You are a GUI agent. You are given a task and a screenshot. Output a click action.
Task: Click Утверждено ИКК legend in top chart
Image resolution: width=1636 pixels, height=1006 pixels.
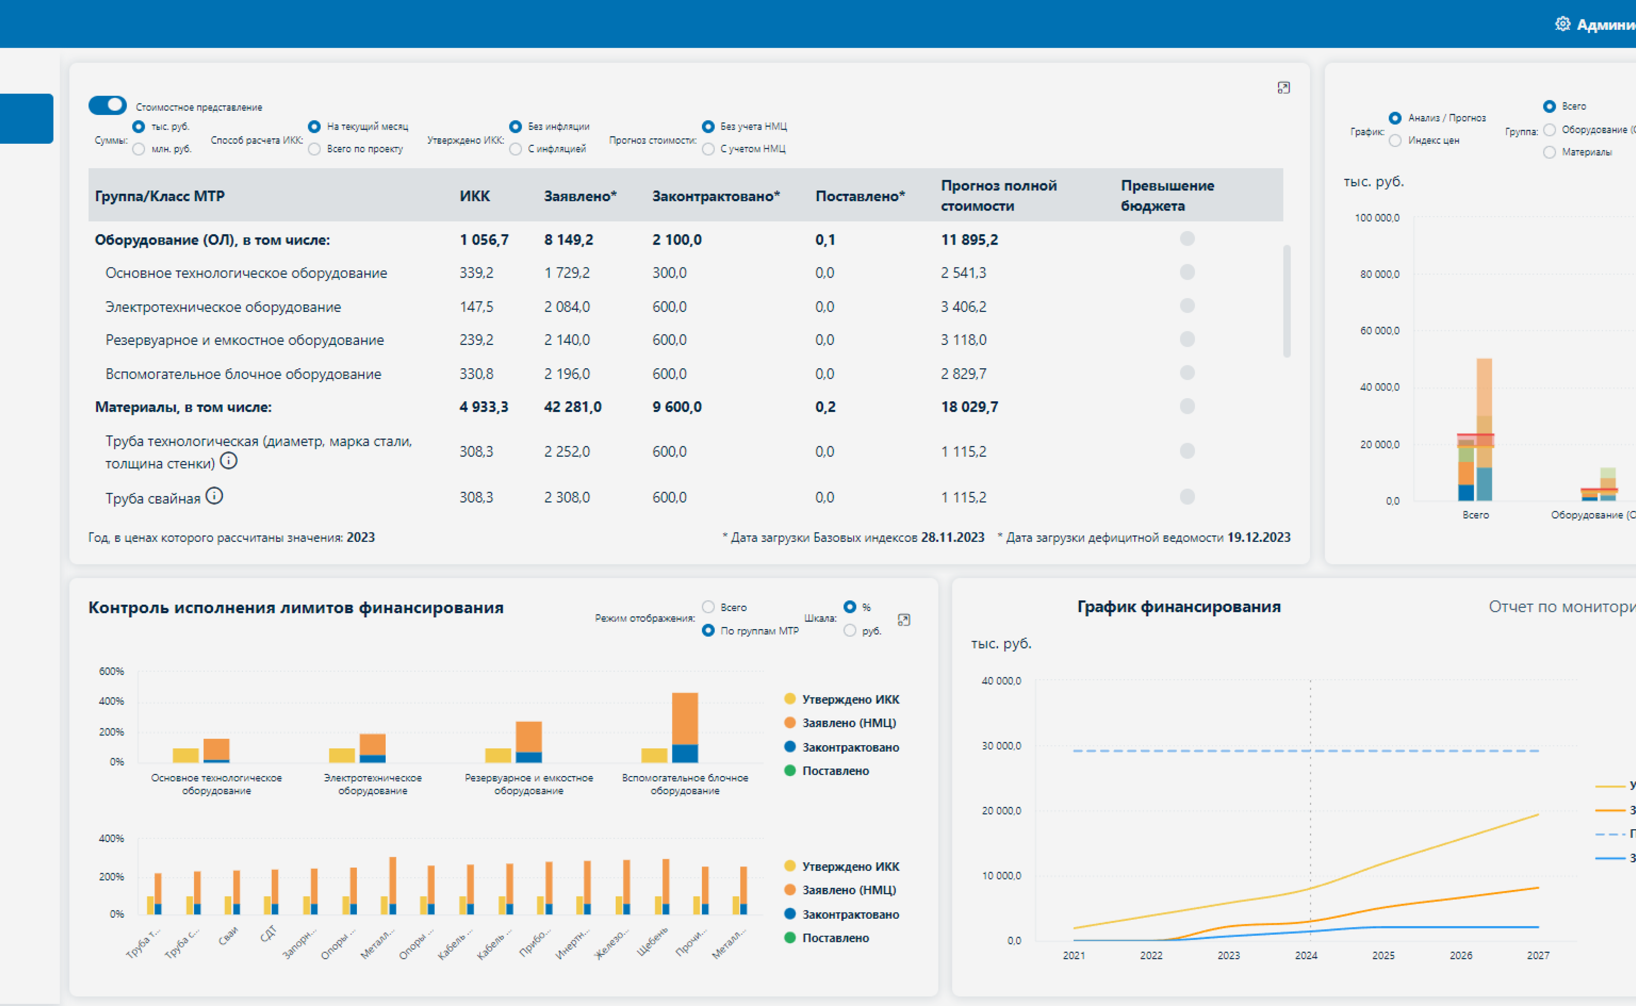coord(842,698)
